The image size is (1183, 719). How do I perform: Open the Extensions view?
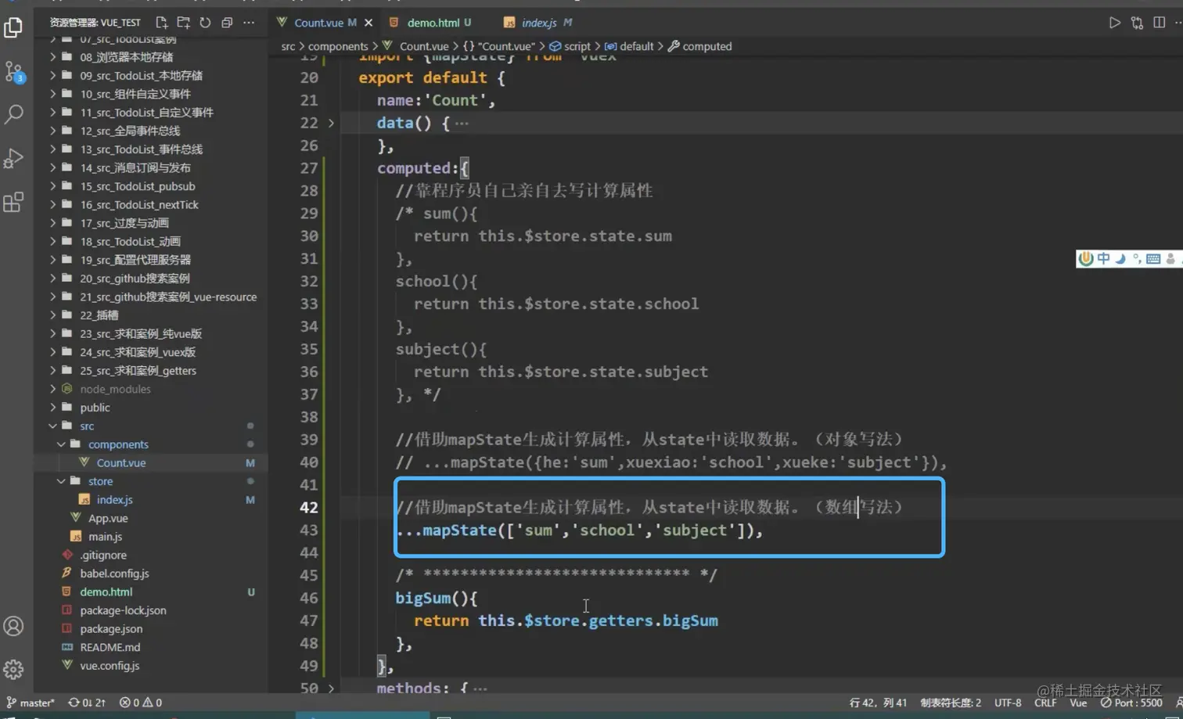(13, 203)
